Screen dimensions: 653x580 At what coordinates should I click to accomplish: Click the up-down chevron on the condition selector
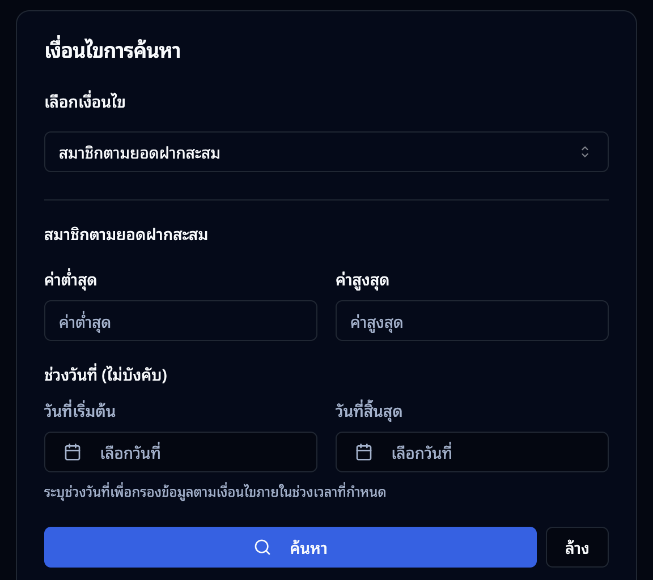point(585,152)
